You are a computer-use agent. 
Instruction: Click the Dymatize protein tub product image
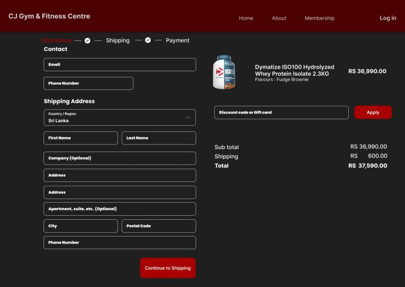pos(224,72)
